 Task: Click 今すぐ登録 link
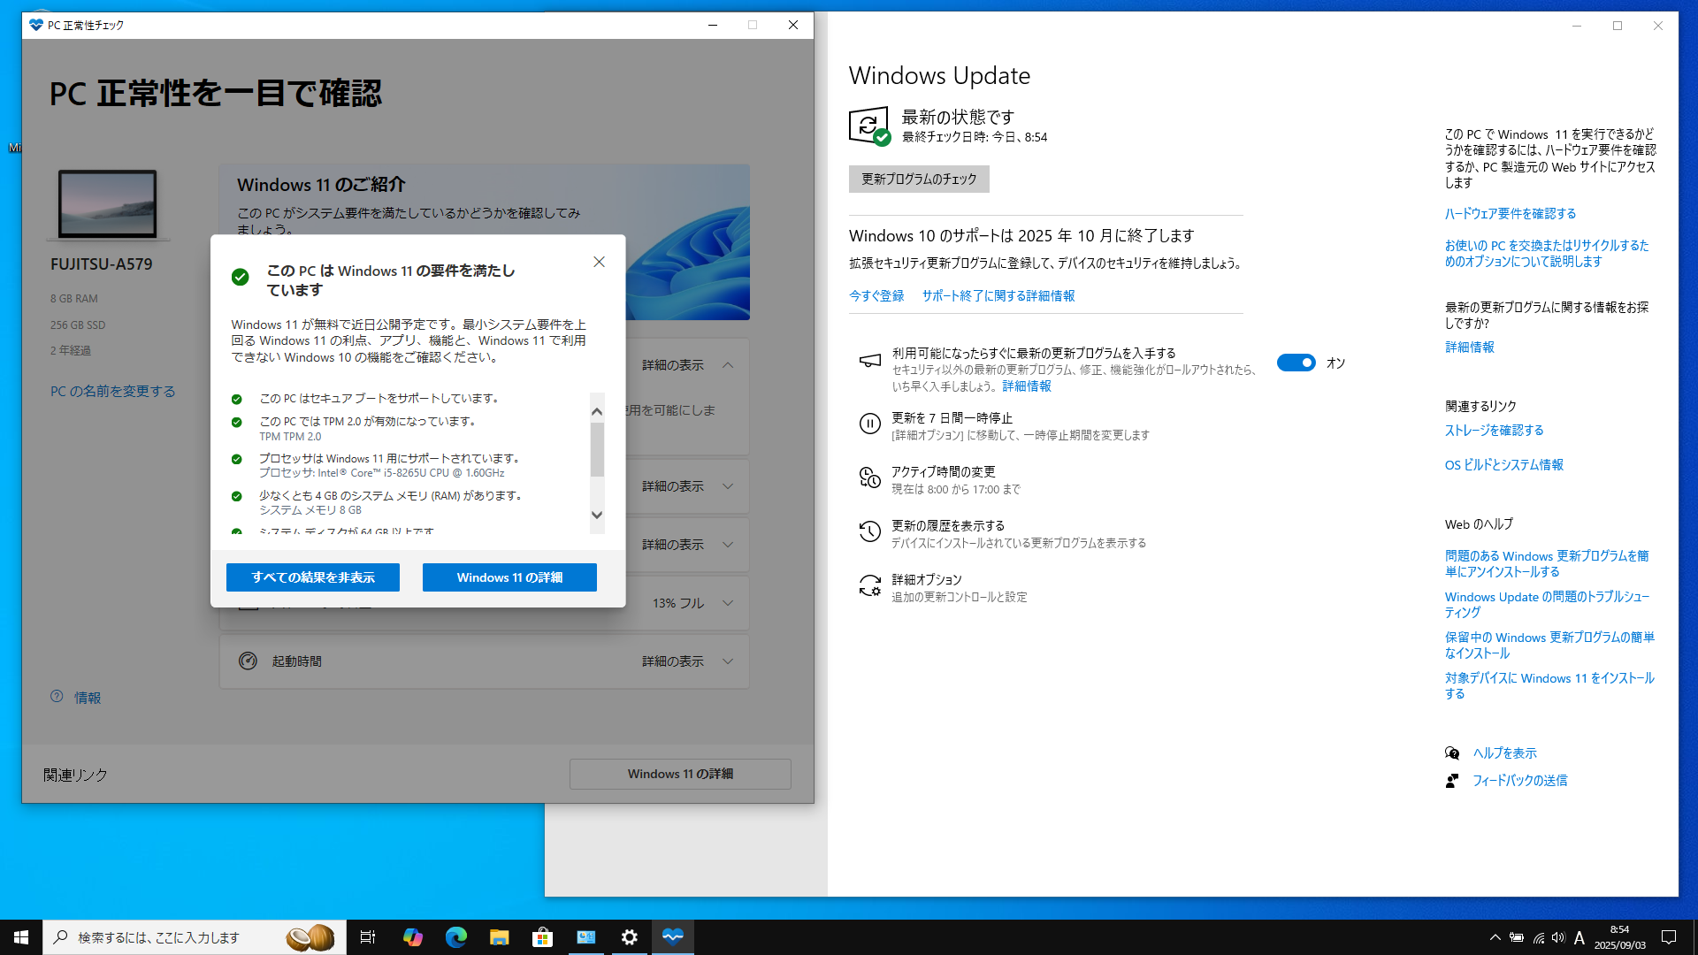tap(876, 295)
